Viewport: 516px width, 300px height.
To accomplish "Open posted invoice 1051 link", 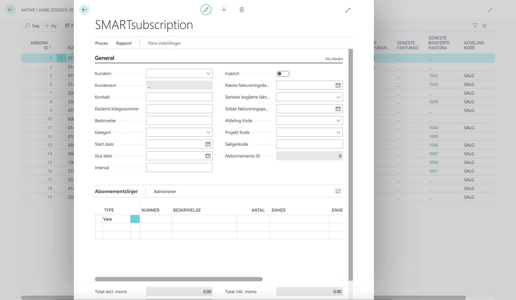I will pos(433,171).
